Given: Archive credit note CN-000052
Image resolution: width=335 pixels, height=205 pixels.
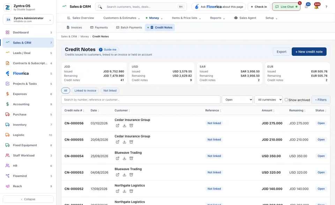Looking at the screenshot, I should (131, 191).
